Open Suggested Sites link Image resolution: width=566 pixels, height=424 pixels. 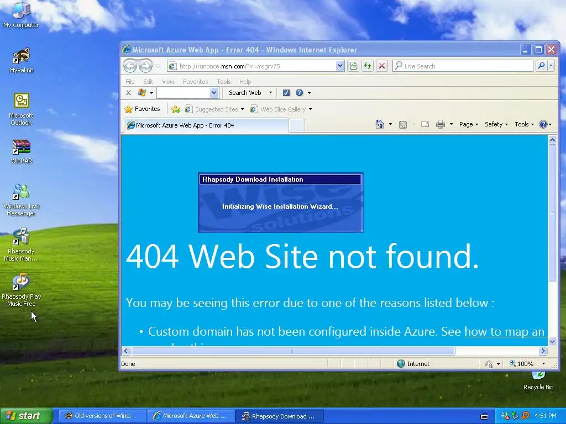tap(214, 109)
